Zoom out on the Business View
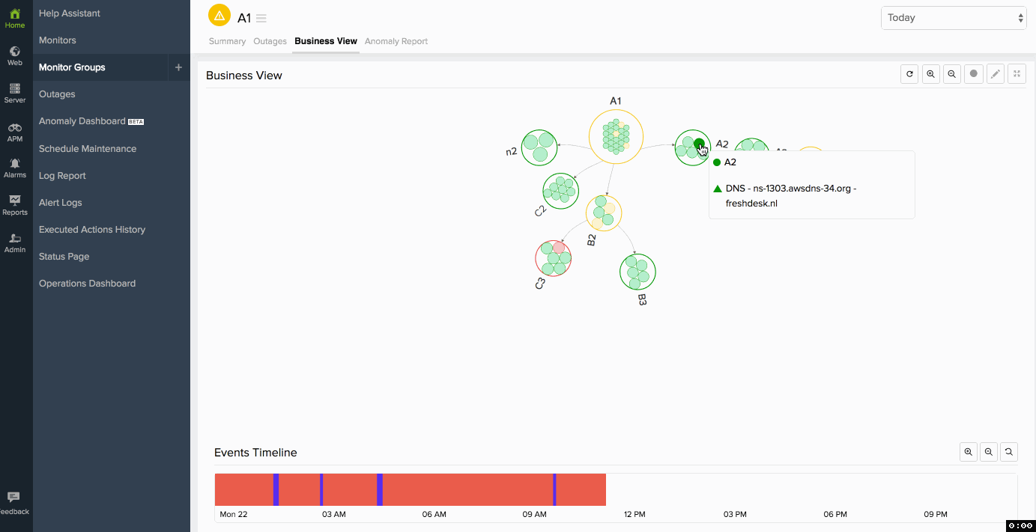The width and height of the screenshot is (1036, 532). point(952,74)
